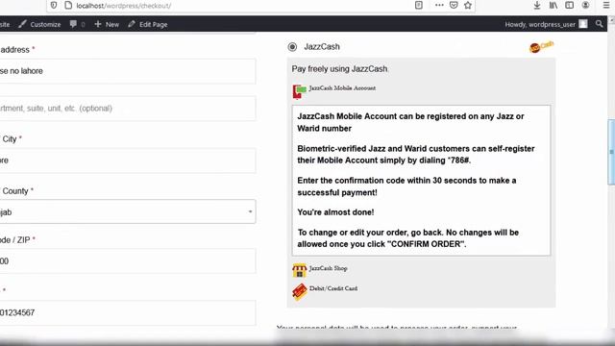Click the 'Biometric-verified Jazz and Warid' paragraph
The height and width of the screenshot is (346, 615).
tap(416, 154)
